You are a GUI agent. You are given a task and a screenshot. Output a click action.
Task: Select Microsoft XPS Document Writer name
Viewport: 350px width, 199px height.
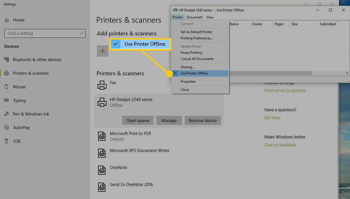[140, 151]
